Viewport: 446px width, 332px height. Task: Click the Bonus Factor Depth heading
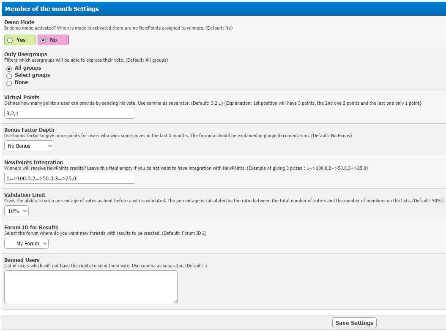(29, 130)
